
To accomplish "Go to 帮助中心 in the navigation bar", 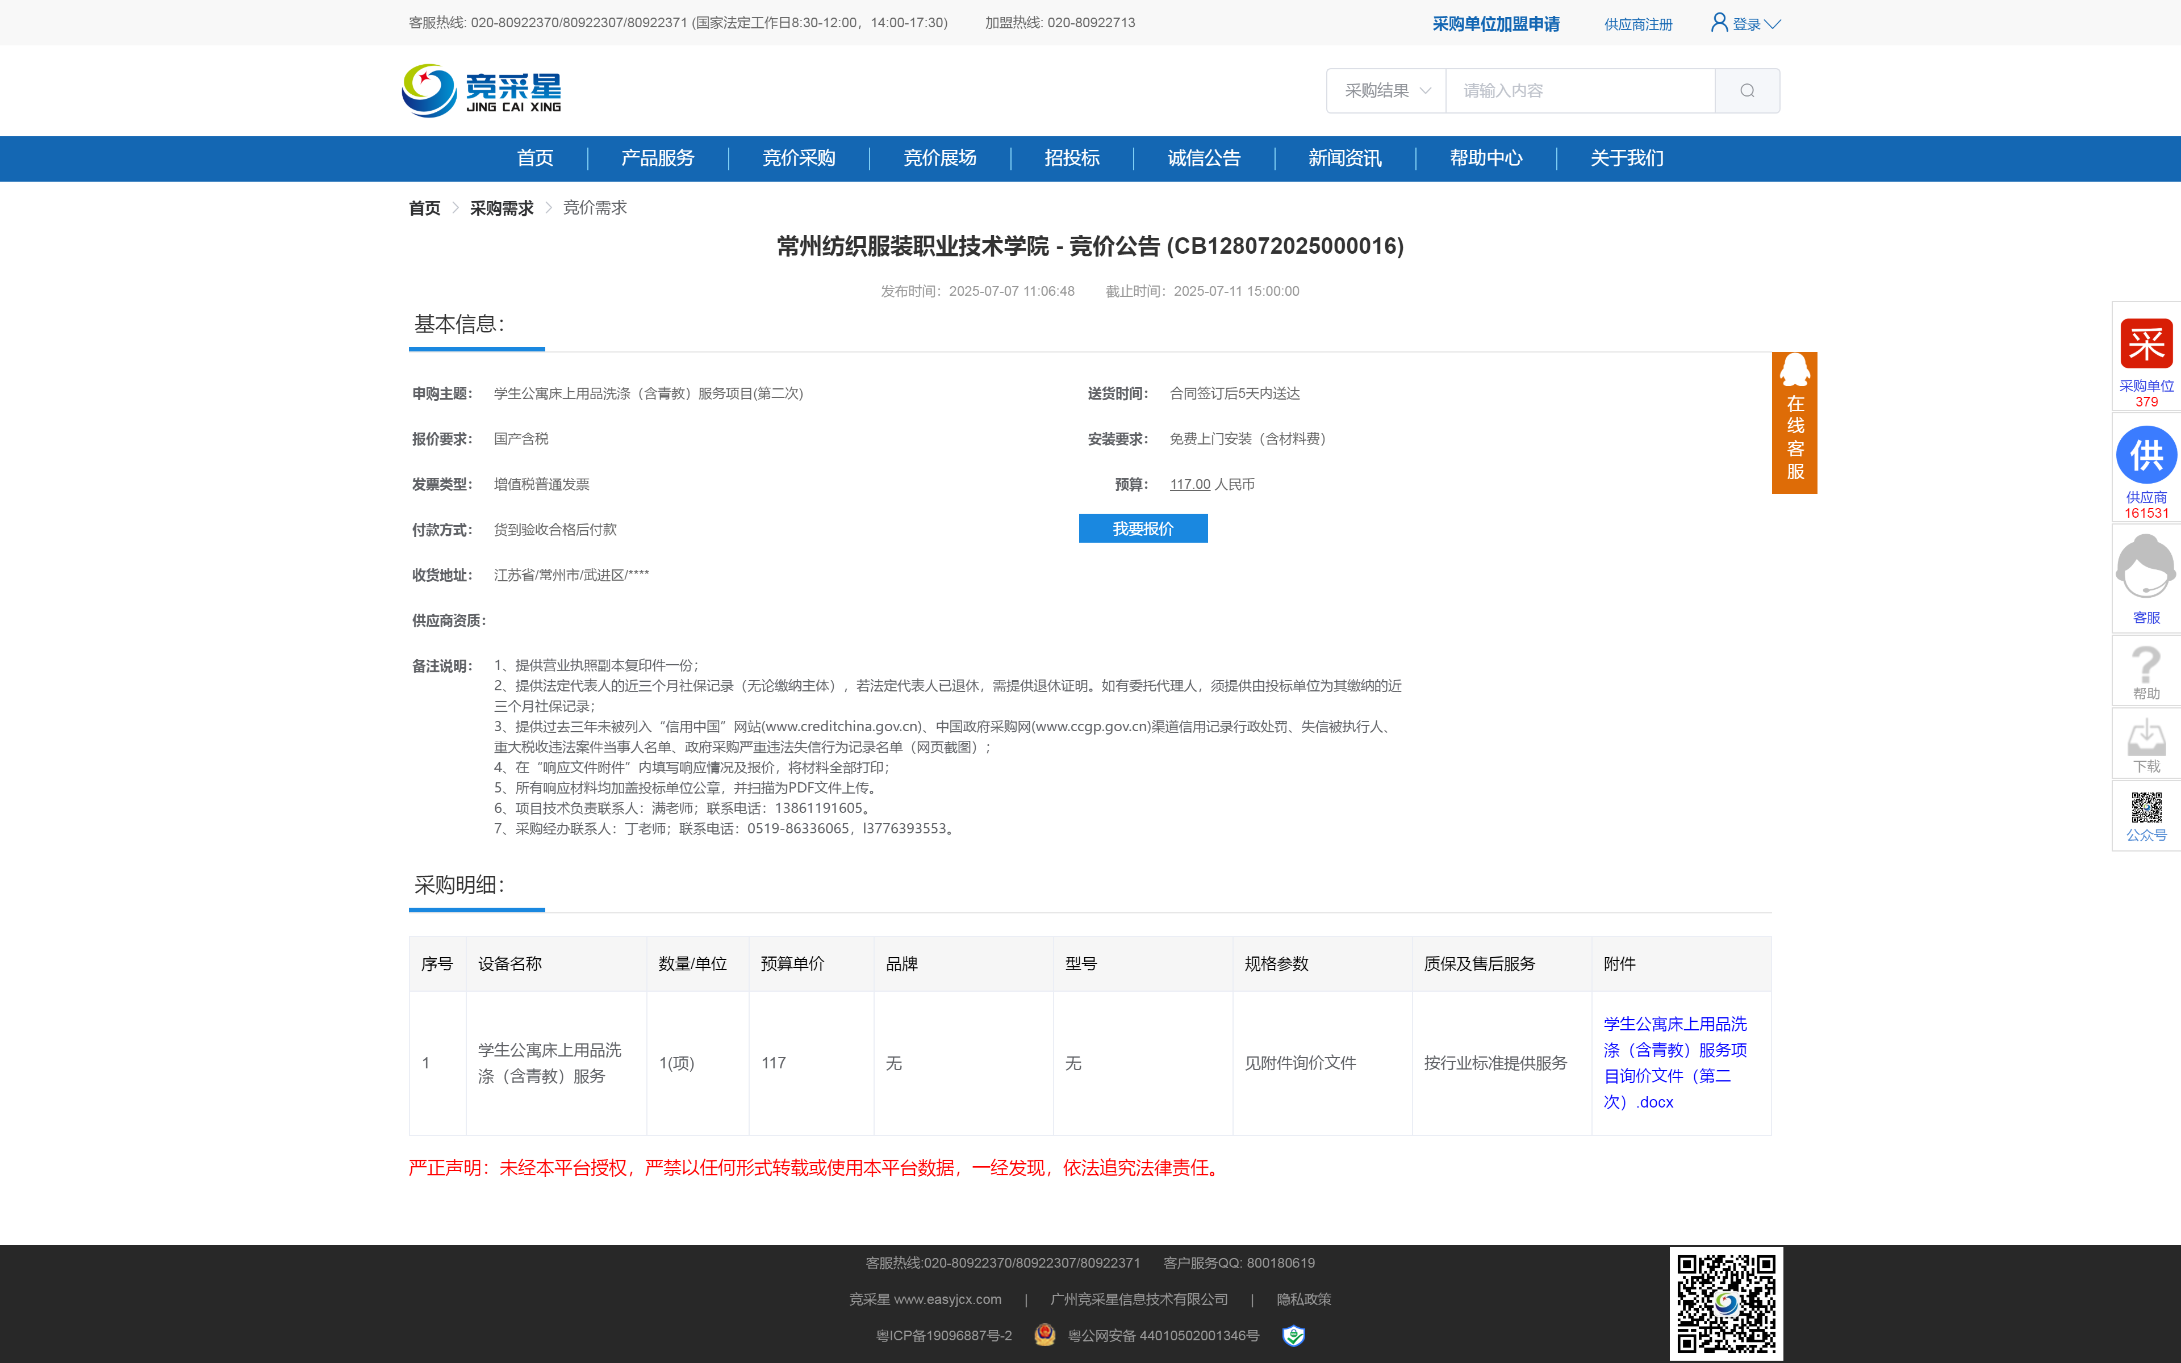I will click(1486, 158).
